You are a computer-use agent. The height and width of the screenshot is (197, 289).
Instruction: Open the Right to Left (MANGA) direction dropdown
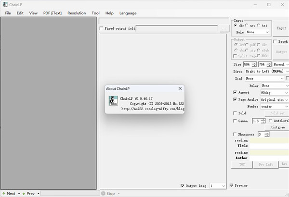[x=267, y=72]
